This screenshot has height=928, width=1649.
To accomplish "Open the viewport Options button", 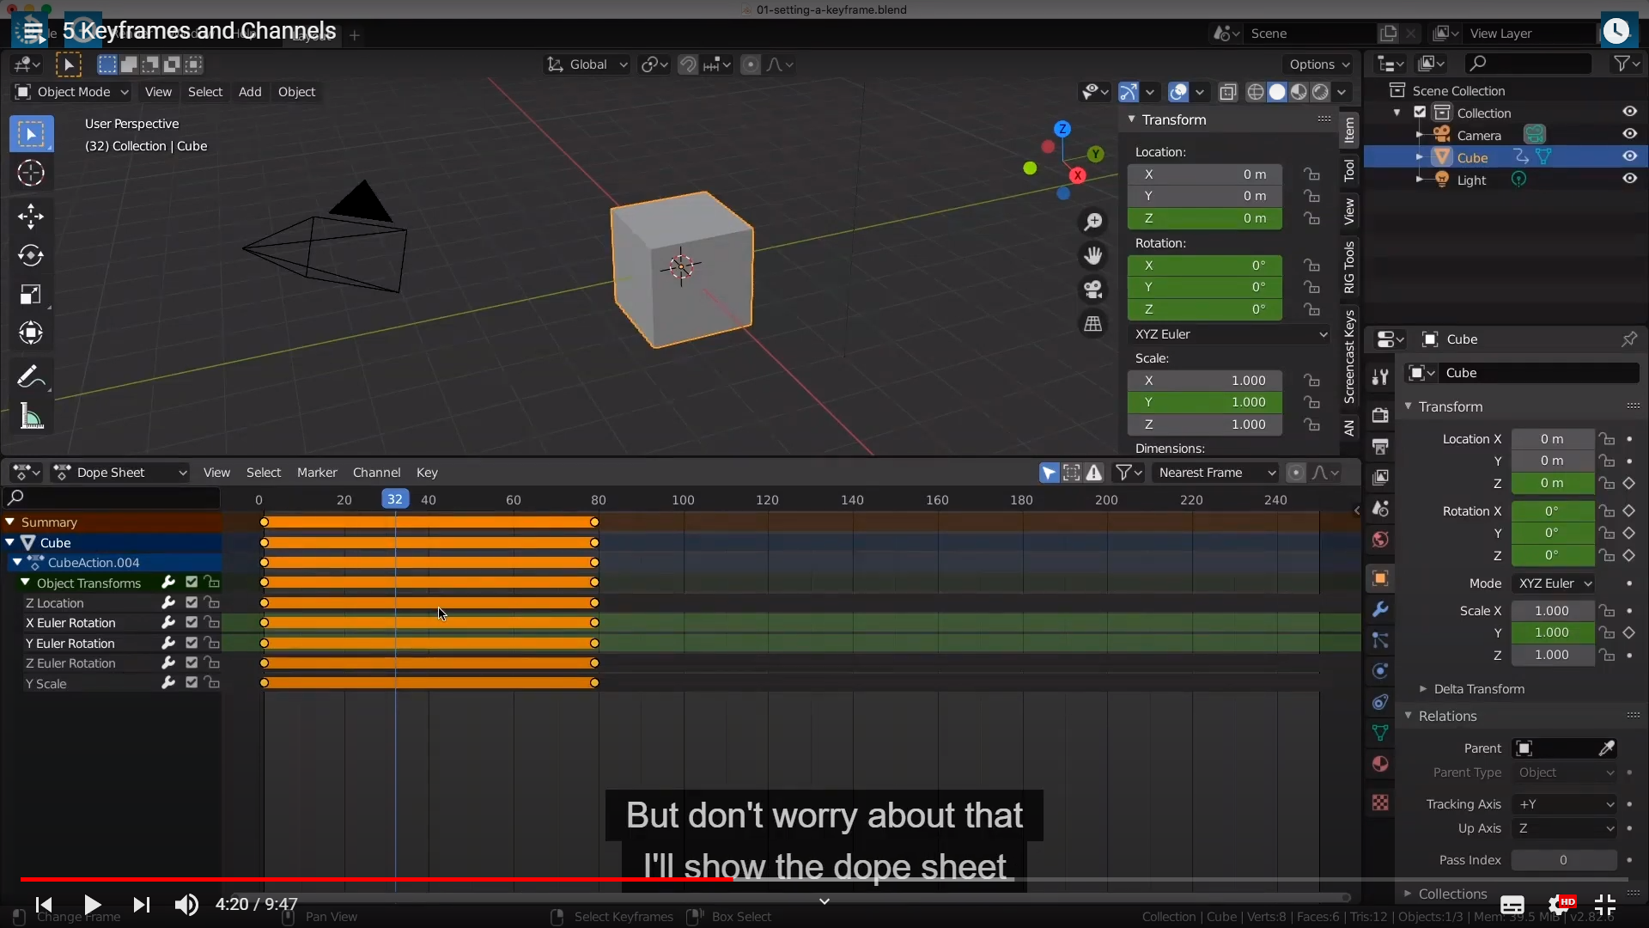I will (x=1317, y=64).
